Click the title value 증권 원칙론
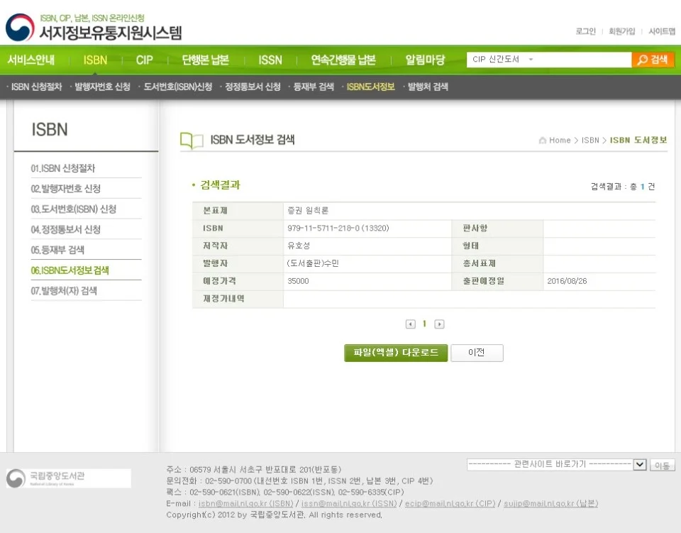This screenshot has height=533, width=681. (308, 211)
